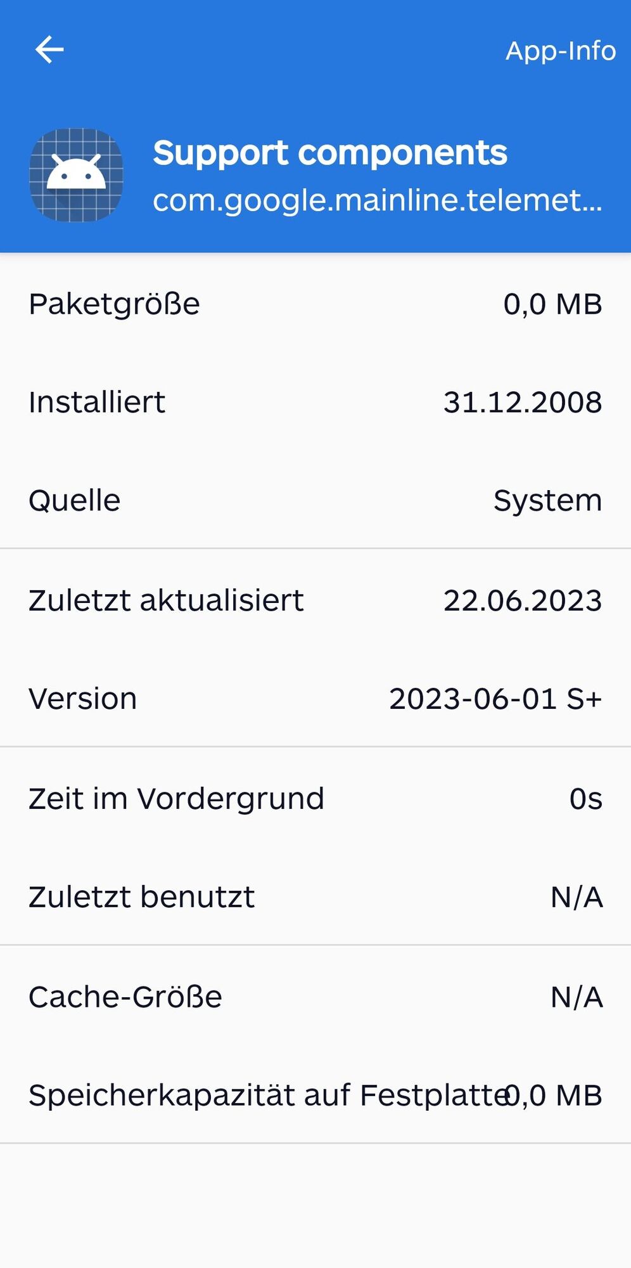
Task: Select the 22.06.2023 update date
Action: 522,600
